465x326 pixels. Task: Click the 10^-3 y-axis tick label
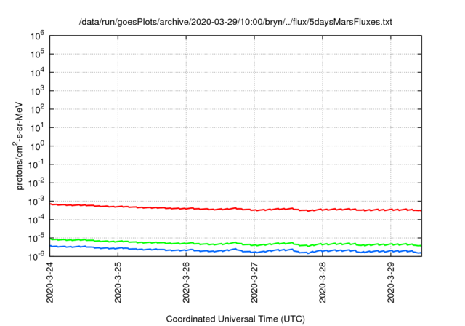[36, 202]
